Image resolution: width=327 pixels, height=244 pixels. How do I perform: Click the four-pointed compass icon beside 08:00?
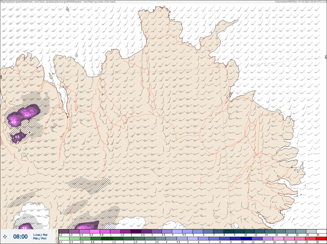click(5, 237)
